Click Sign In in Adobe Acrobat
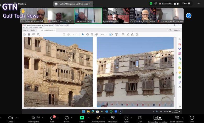The image size is (204, 123). point(177,30)
